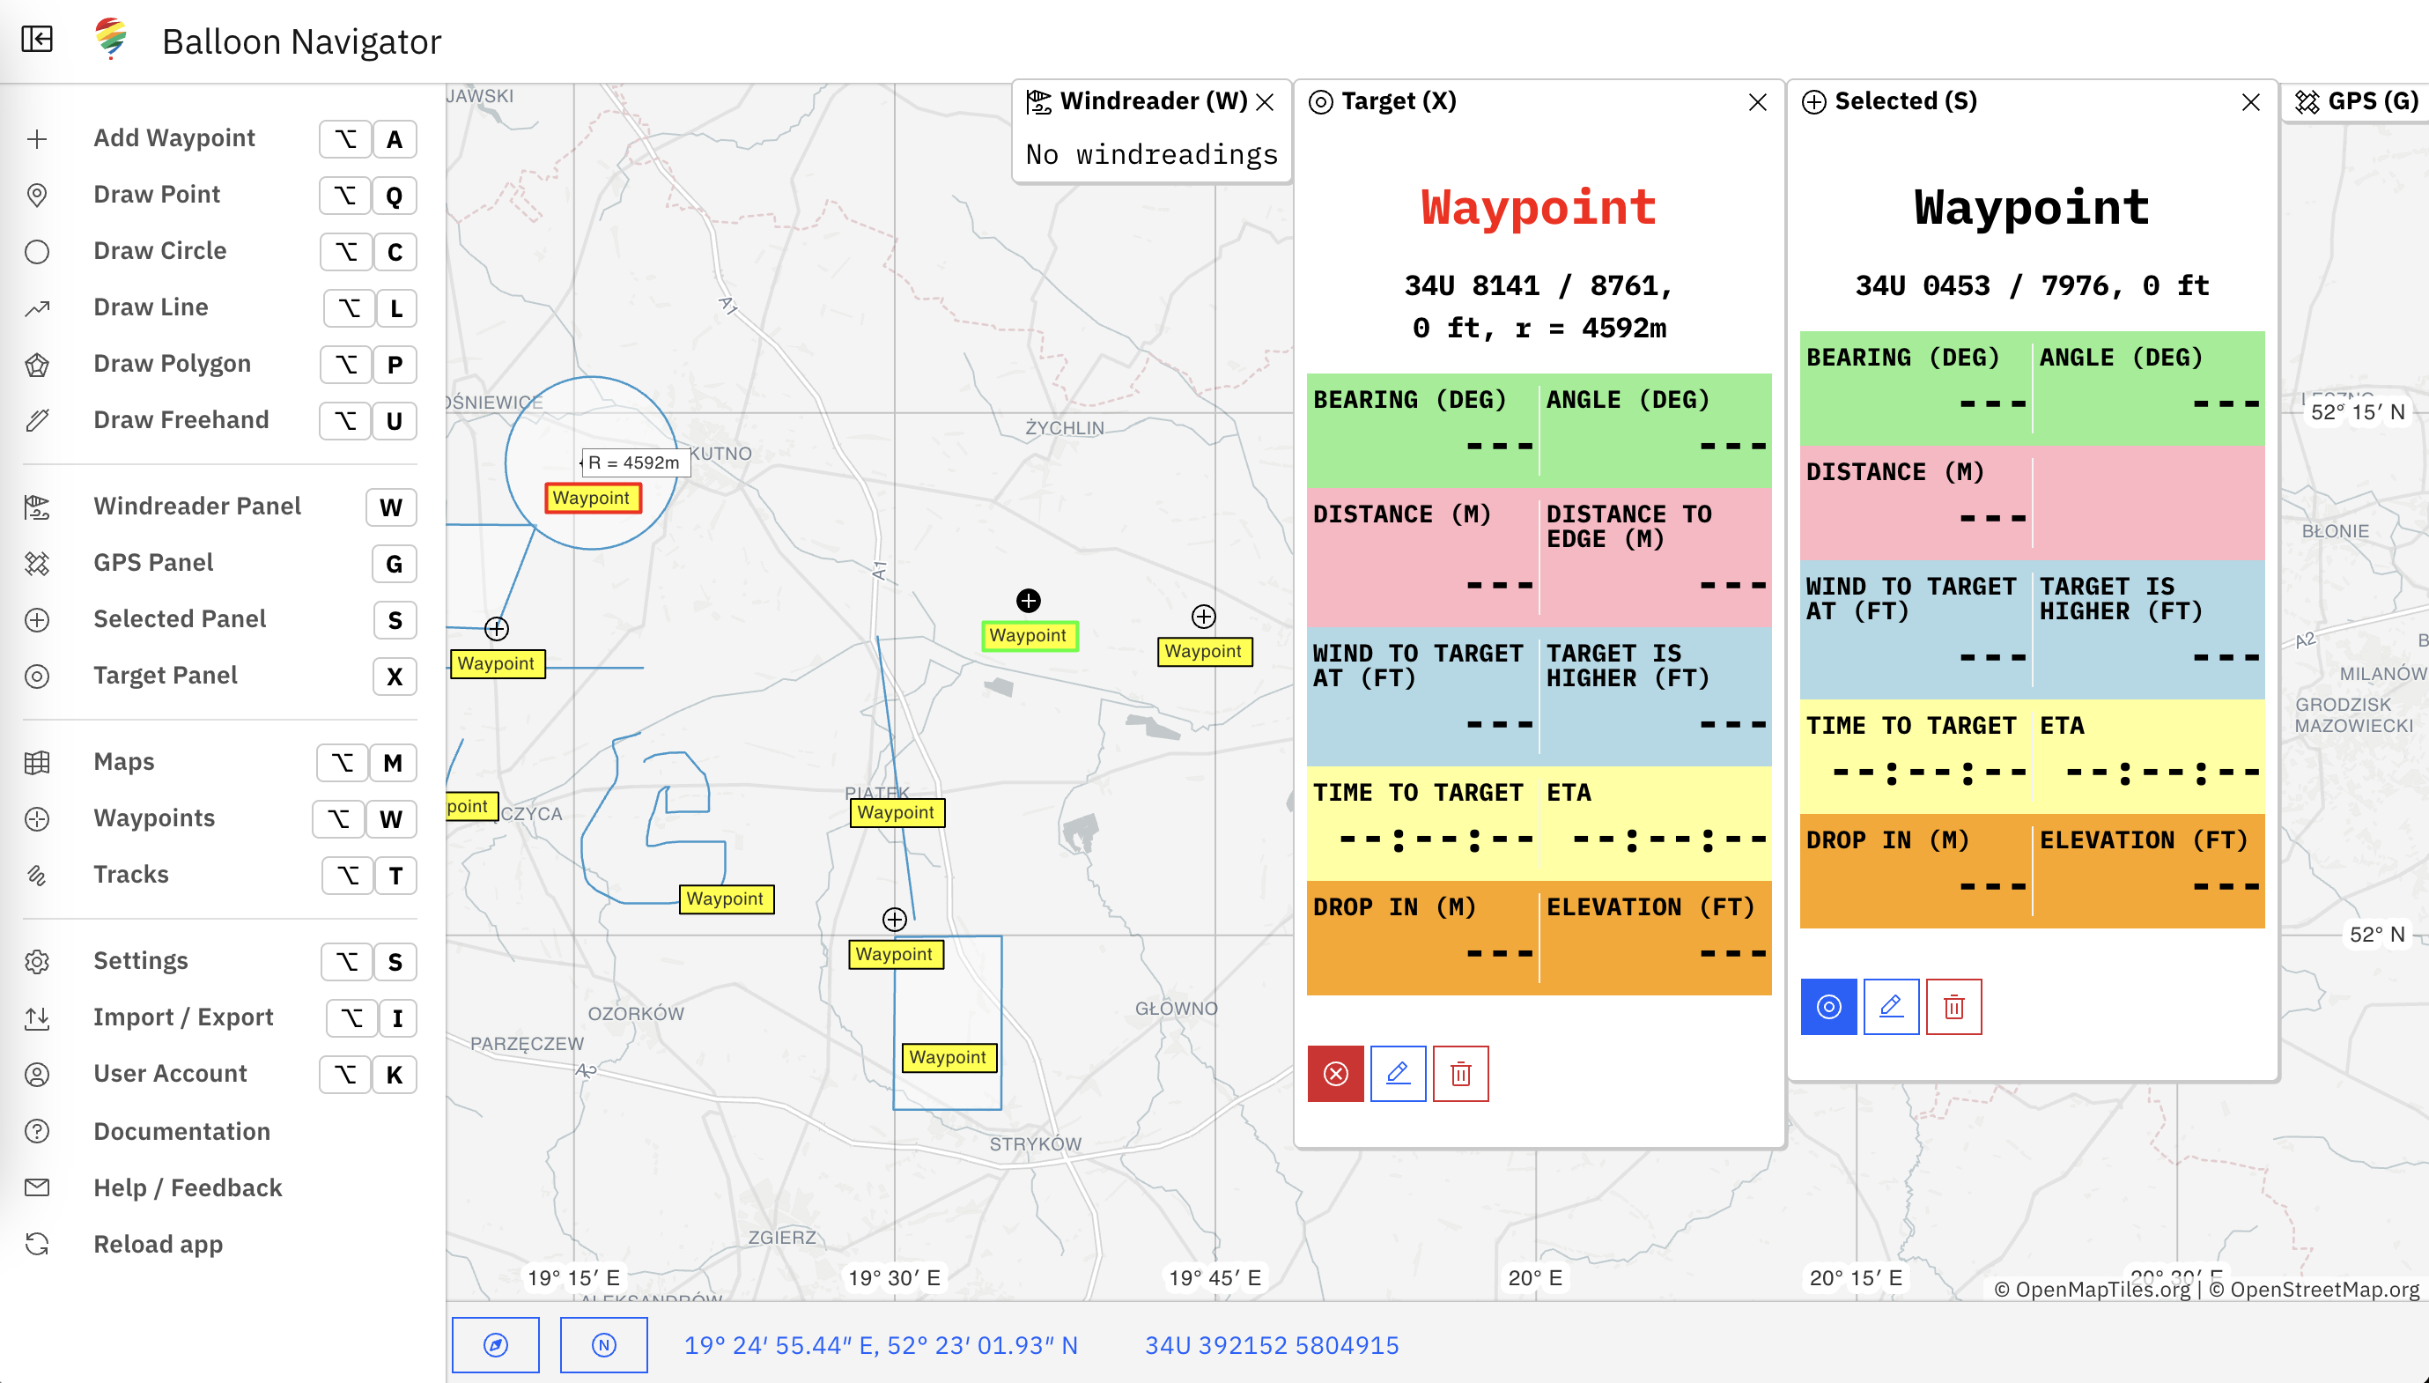Close the Windreader panel
This screenshot has height=1383, width=2429.
tap(1265, 102)
